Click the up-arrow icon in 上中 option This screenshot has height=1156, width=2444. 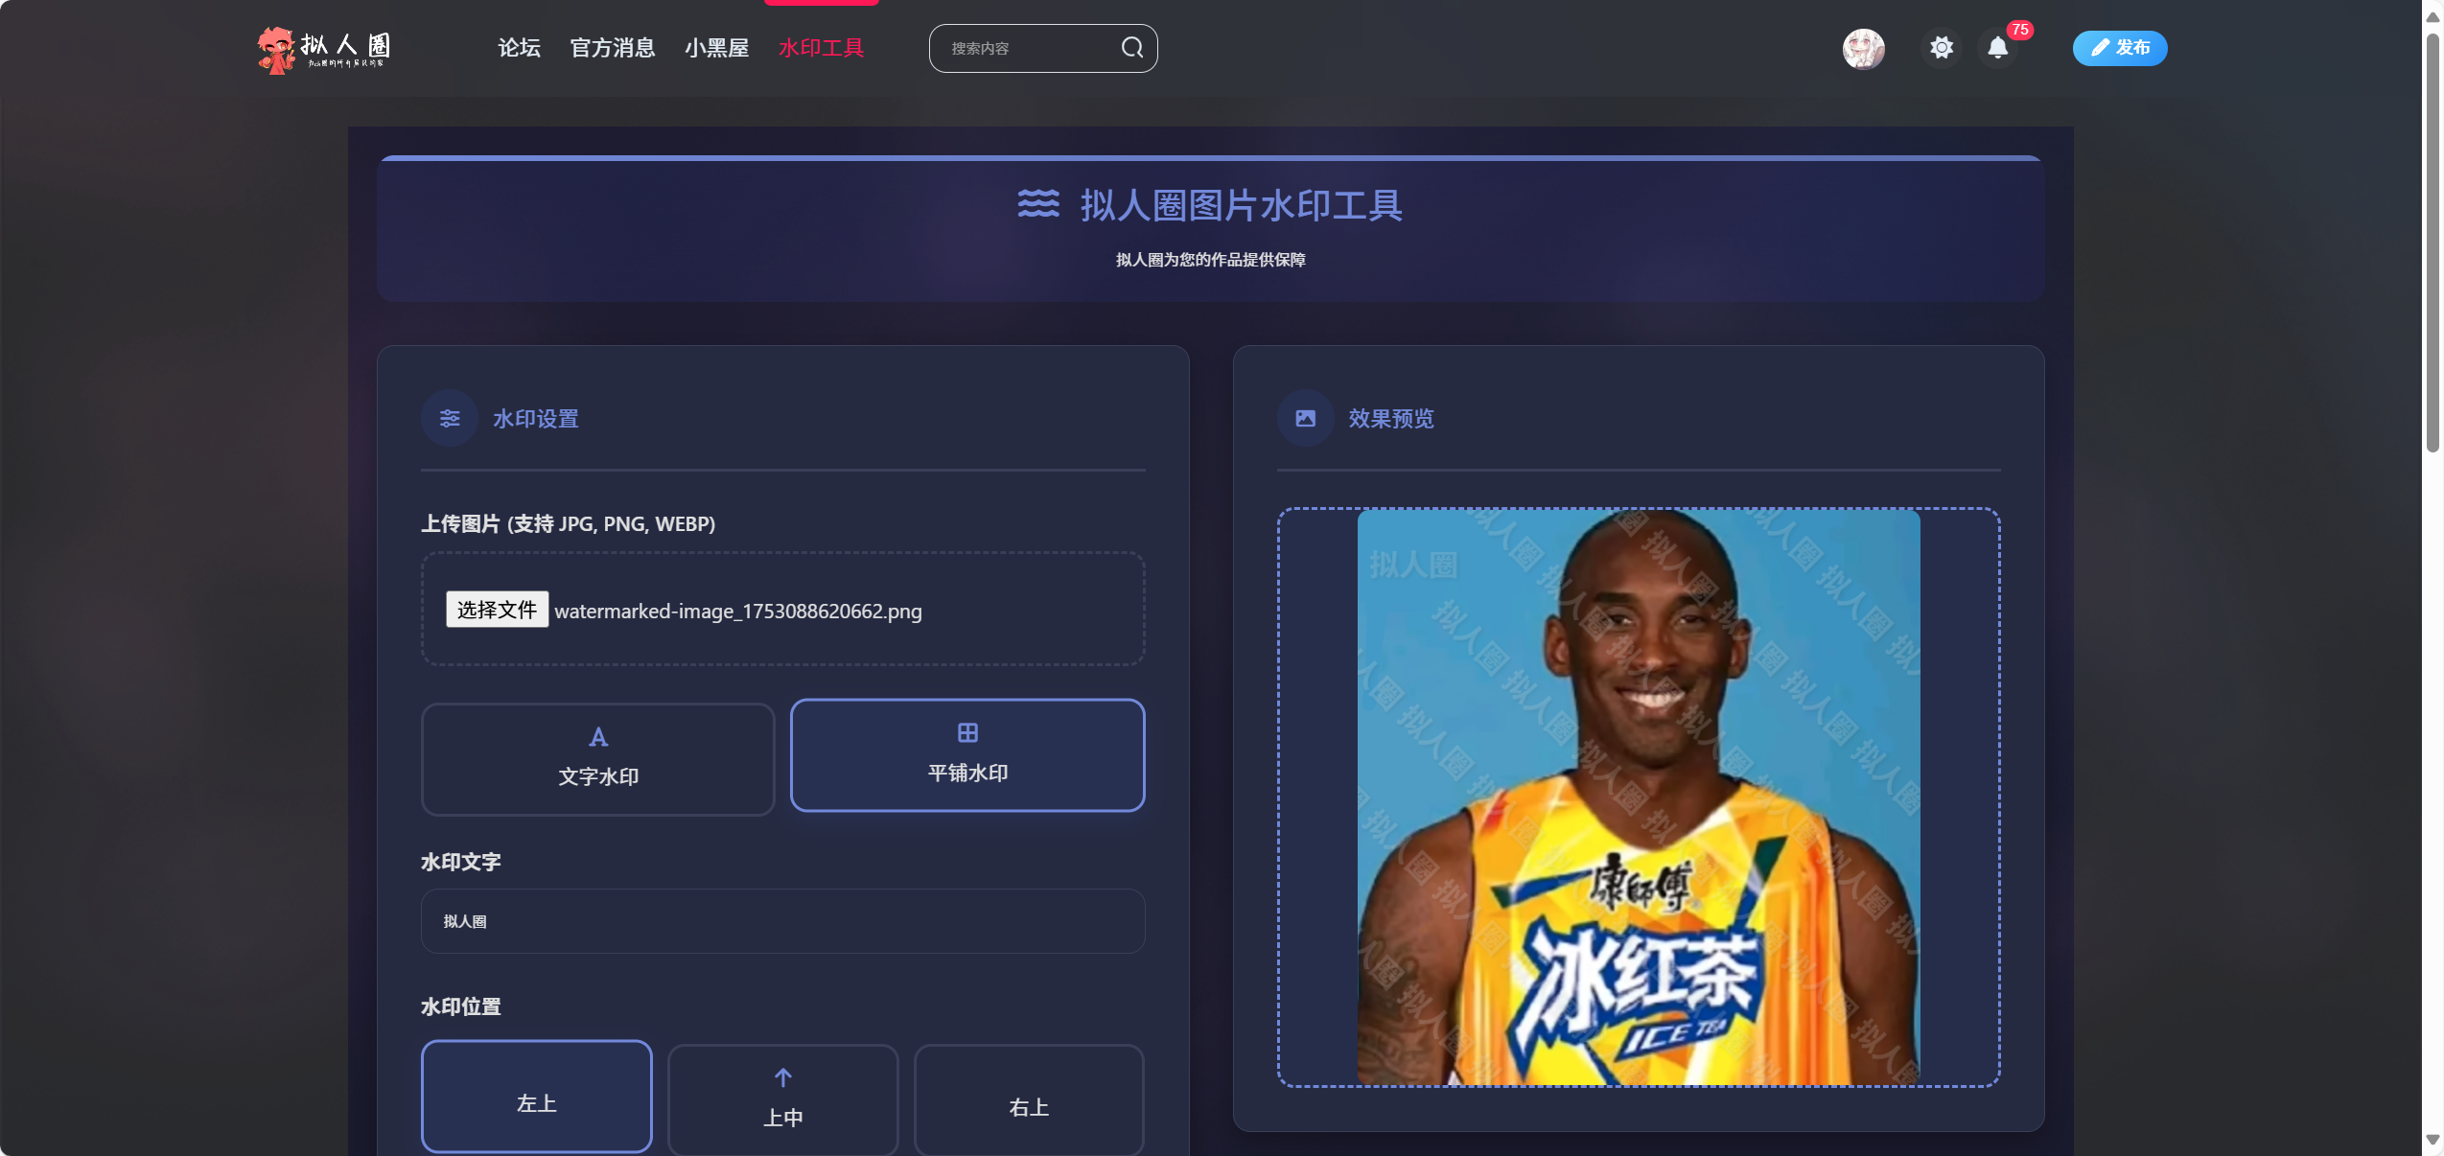pyautogui.click(x=781, y=1075)
